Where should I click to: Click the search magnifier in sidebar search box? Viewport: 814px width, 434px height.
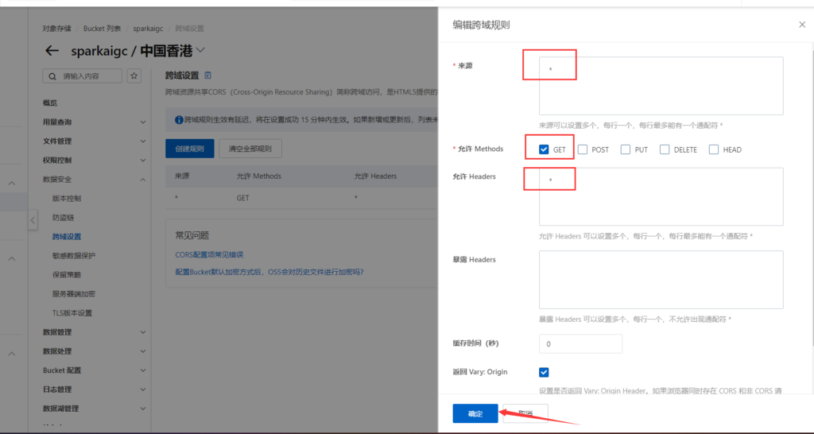pyautogui.click(x=54, y=76)
